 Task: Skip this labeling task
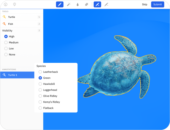pyautogui.click(x=144, y=5)
